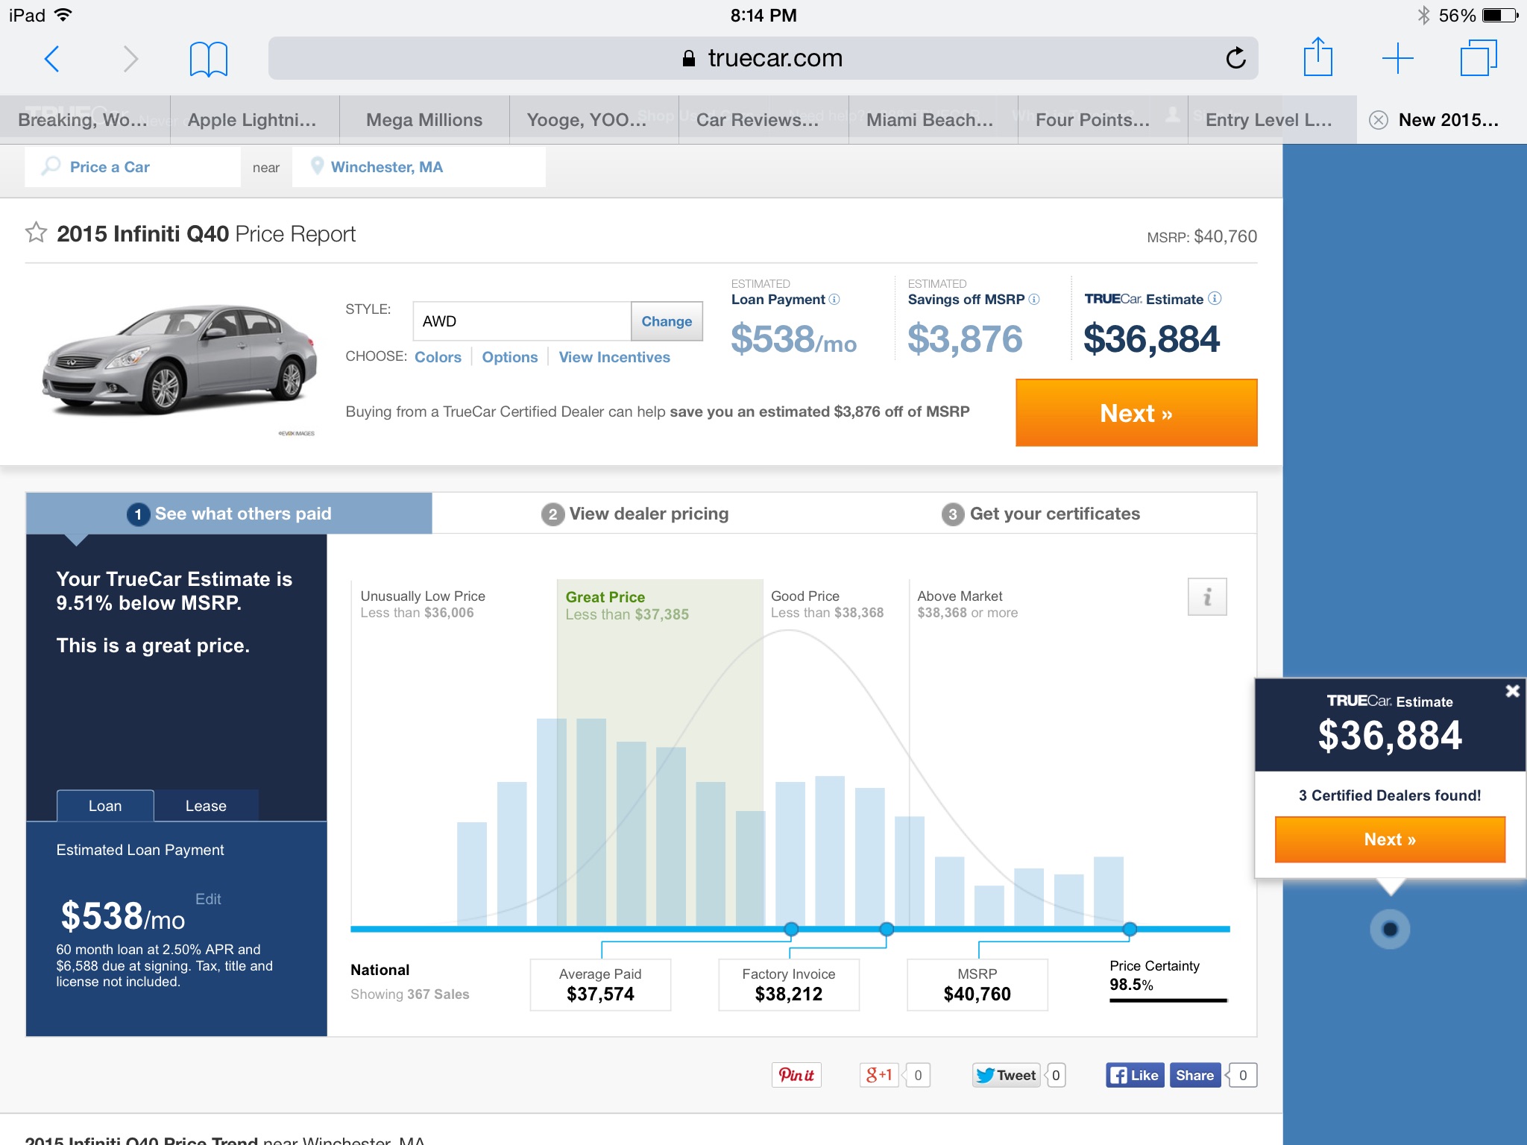This screenshot has height=1145, width=1527.
Task: Tap Safari forward arrow
Action: pos(130,58)
